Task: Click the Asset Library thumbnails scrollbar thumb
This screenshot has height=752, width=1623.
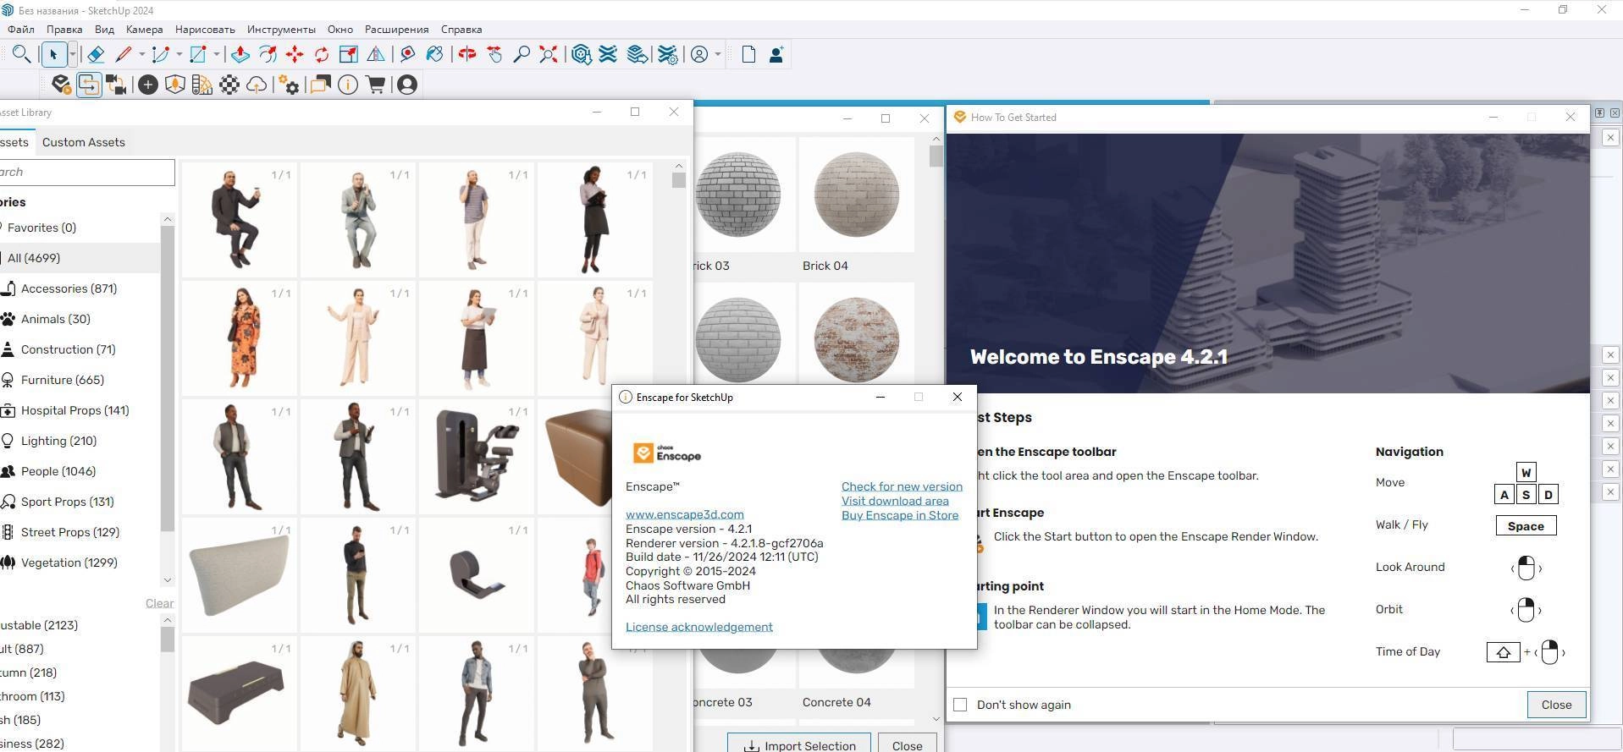Action: 679,180
